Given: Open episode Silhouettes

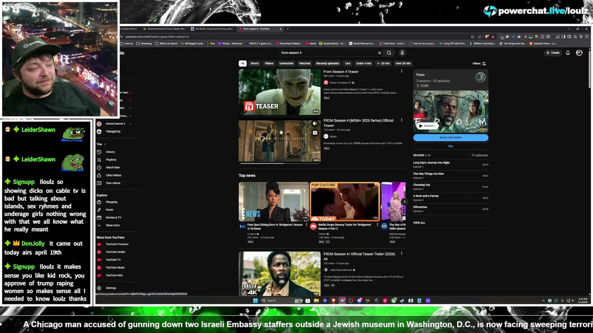Looking at the screenshot, I should [x=451, y=209].
